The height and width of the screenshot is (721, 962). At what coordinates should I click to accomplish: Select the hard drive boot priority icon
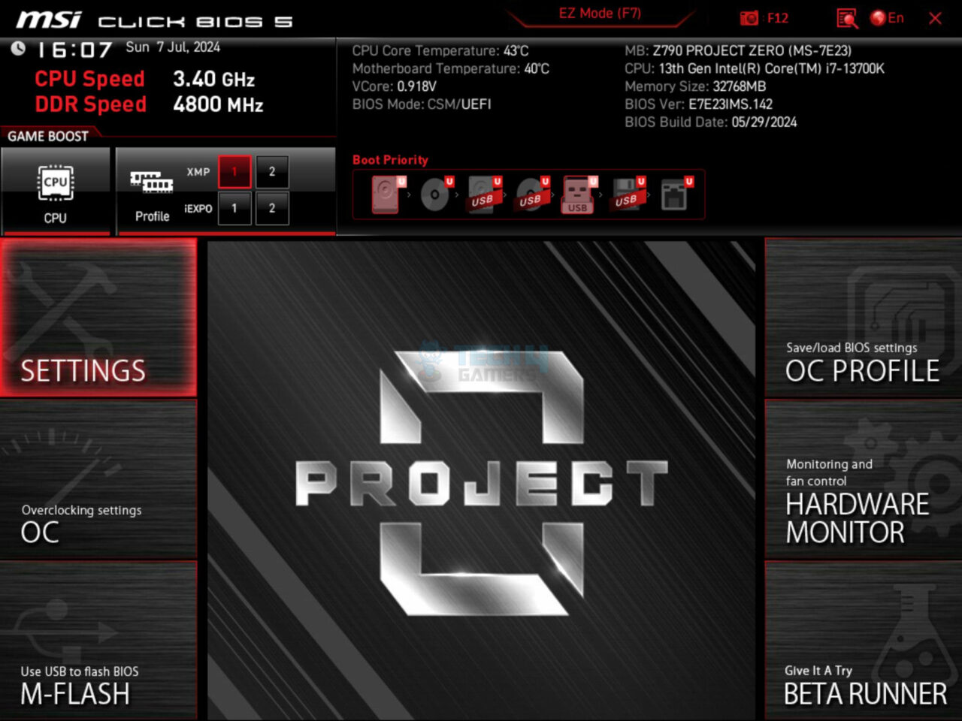[x=383, y=194]
